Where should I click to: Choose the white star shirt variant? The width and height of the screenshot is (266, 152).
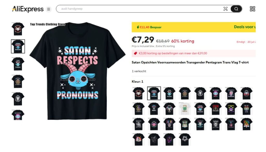185,140
